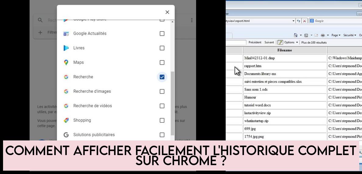Click the grey G icon for Solutions publicitaires
Screen dimensions: 362x174
click(66, 135)
